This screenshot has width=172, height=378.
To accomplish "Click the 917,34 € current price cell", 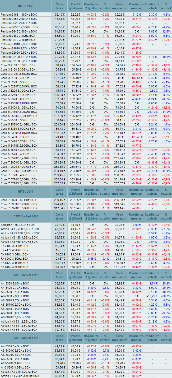I will tap(59, 208).
